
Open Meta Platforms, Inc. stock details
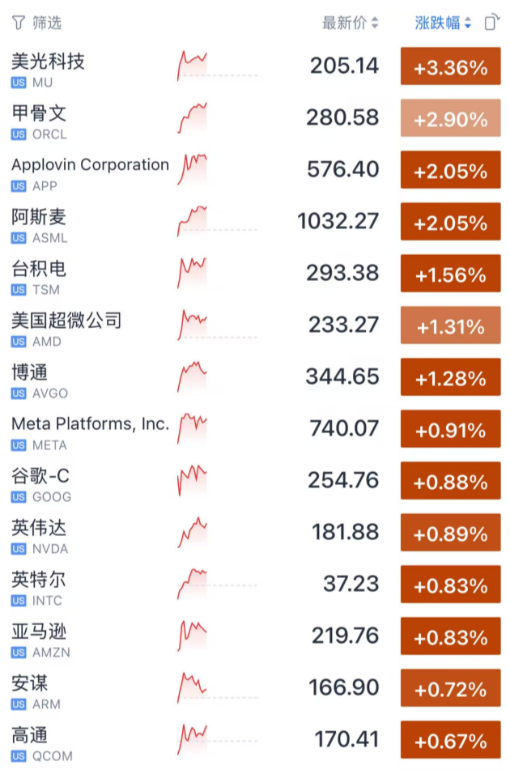coord(90,423)
